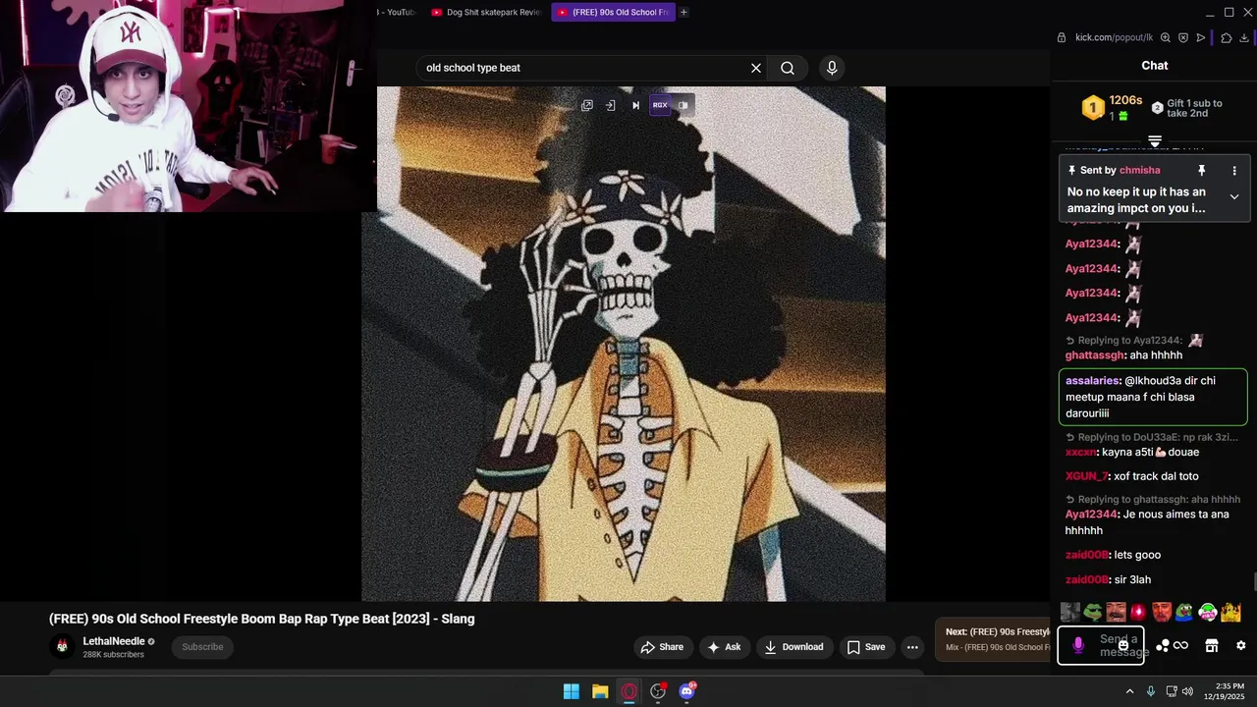Open the emoji picker smiley in chat input

click(1123, 645)
